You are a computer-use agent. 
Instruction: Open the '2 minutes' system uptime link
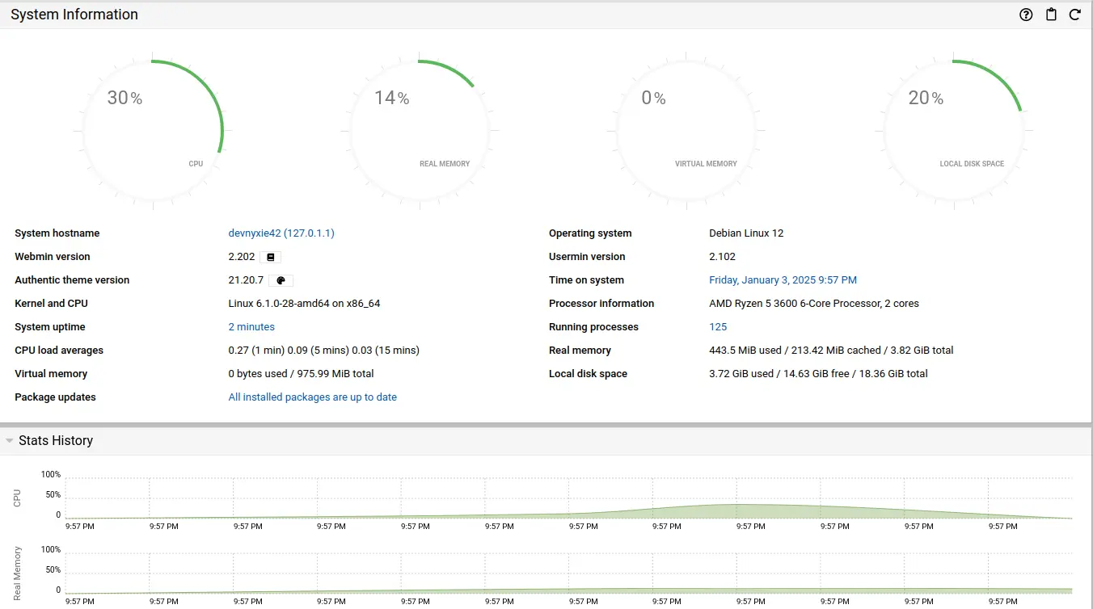point(251,327)
